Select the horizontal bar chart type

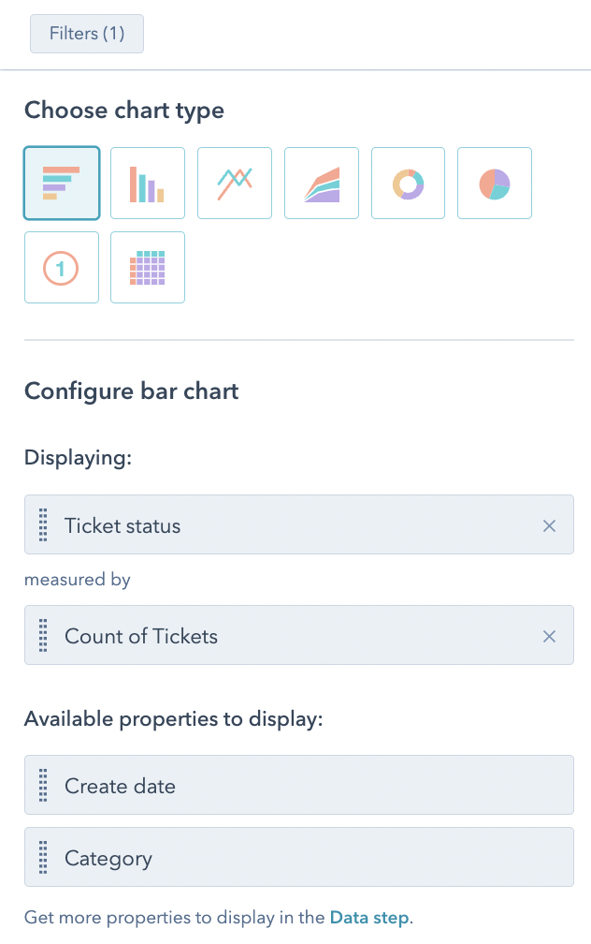(61, 183)
